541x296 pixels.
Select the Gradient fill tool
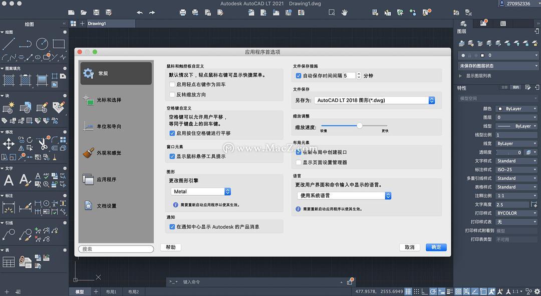click(x=42, y=80)
